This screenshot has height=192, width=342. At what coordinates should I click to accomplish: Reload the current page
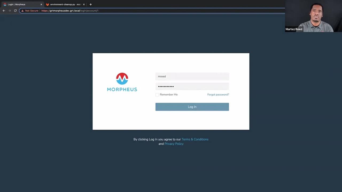[15, 11]
